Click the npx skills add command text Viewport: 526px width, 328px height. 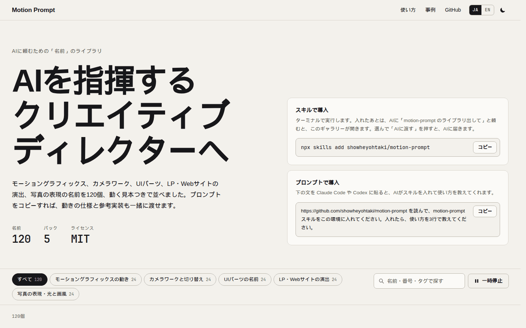coord(365,148)
